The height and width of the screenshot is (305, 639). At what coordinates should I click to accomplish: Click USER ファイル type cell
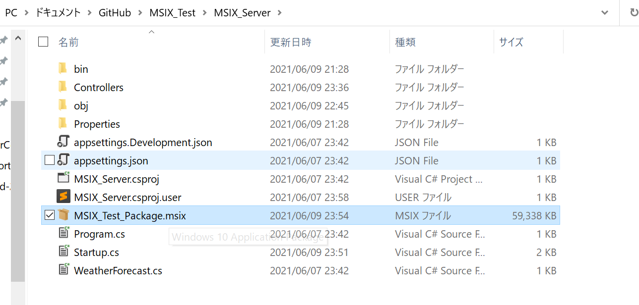pyautogui.click(x=423, y=197)
